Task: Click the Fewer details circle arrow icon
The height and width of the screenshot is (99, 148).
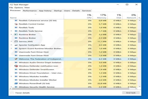Action: click(12, 93)
